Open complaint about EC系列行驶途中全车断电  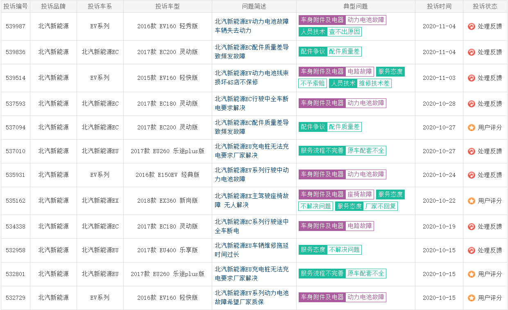(252, 226)
